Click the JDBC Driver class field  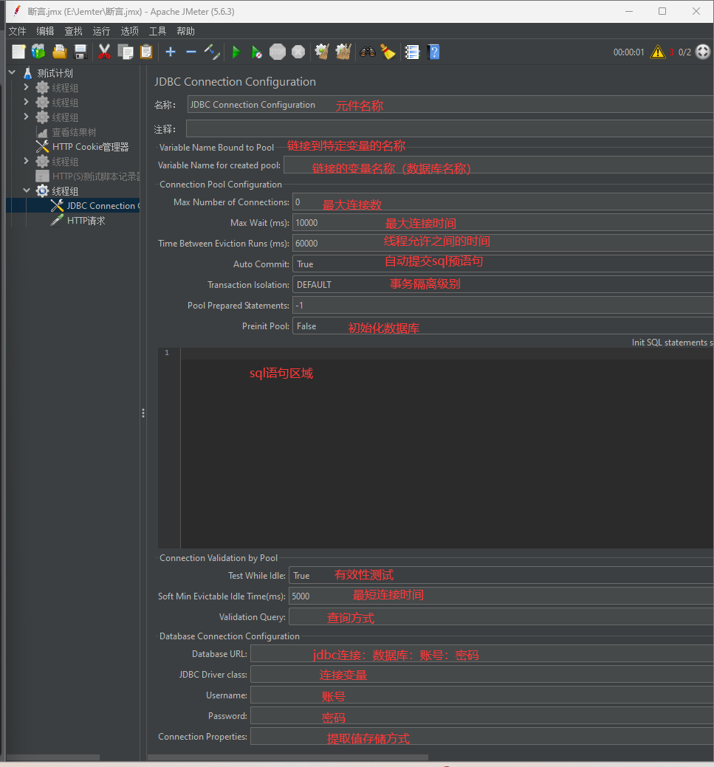[481, 674]
